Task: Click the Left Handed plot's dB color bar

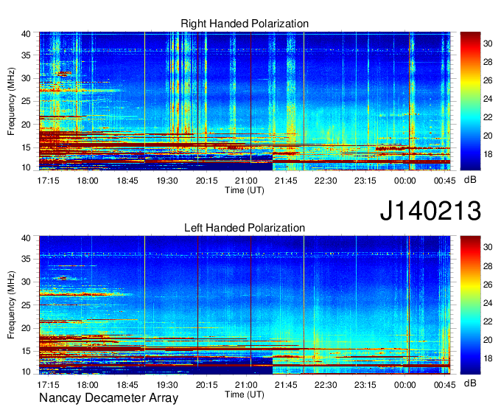Action: pyautogui.click(x=470, y=305)
